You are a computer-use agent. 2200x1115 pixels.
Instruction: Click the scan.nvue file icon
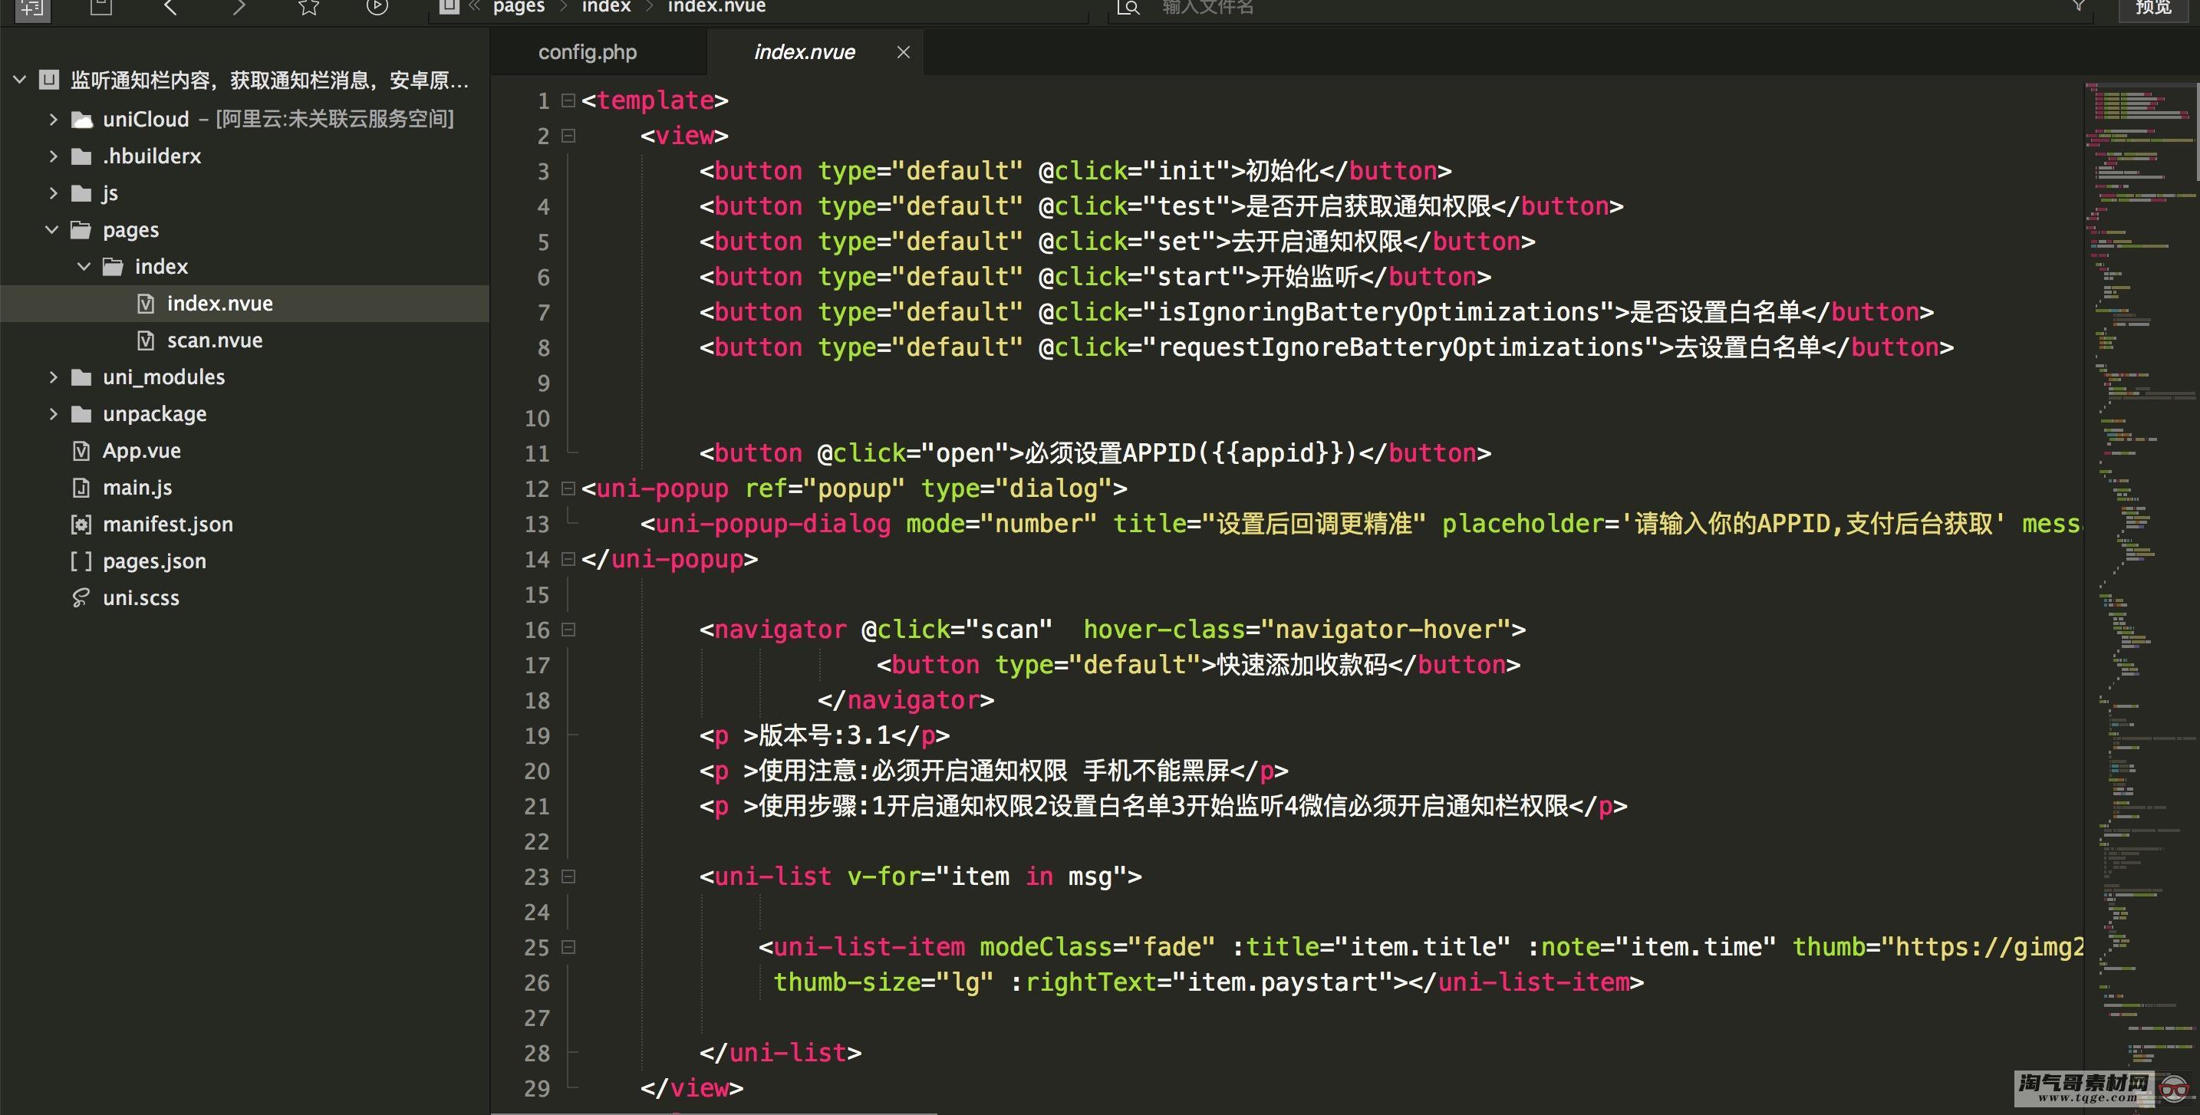146,340
